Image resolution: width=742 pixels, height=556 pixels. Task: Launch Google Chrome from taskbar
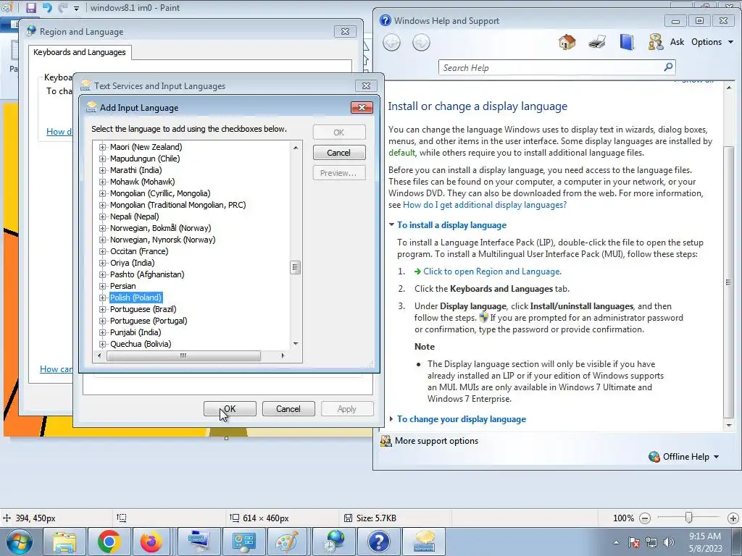[109, 542]
